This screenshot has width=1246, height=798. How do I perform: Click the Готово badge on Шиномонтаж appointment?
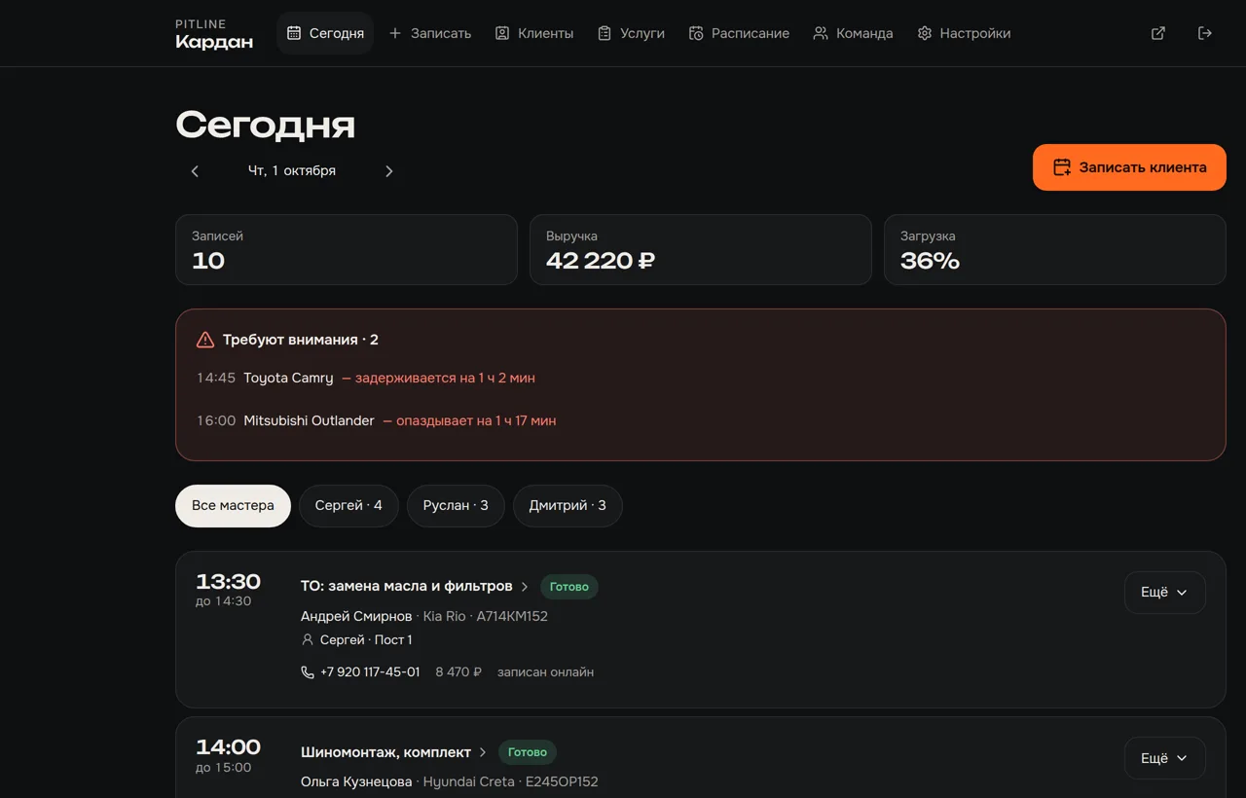(x=528, y=752)
